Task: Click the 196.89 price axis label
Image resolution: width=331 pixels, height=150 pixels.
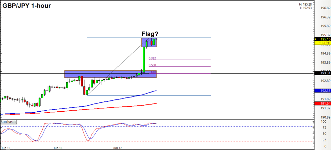Action: 325,8
